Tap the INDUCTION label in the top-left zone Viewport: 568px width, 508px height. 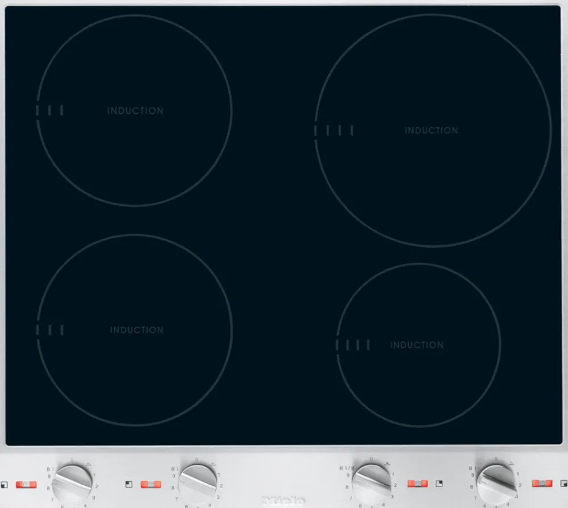pyautogui.click(x=135, y=111)
